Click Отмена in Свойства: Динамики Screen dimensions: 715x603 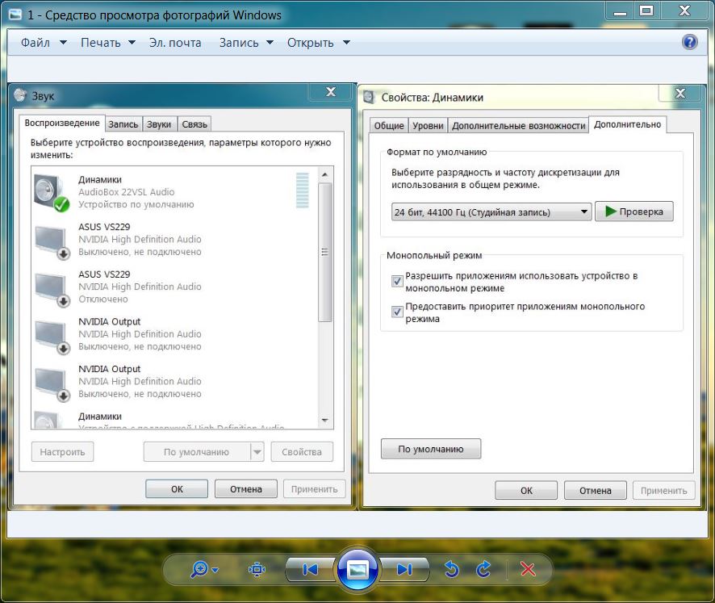[596, 490]
